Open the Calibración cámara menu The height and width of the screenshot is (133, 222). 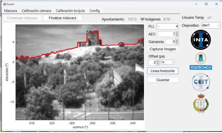pos(36,11)
